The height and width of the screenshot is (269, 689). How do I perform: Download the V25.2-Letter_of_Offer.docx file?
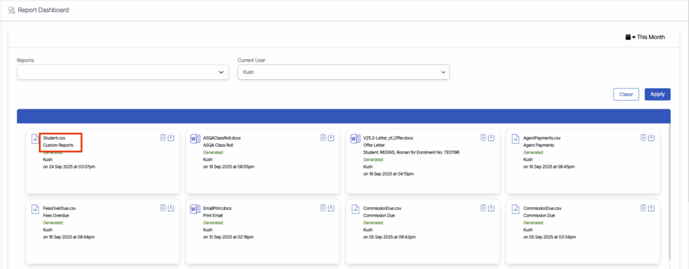coord(491,138)
